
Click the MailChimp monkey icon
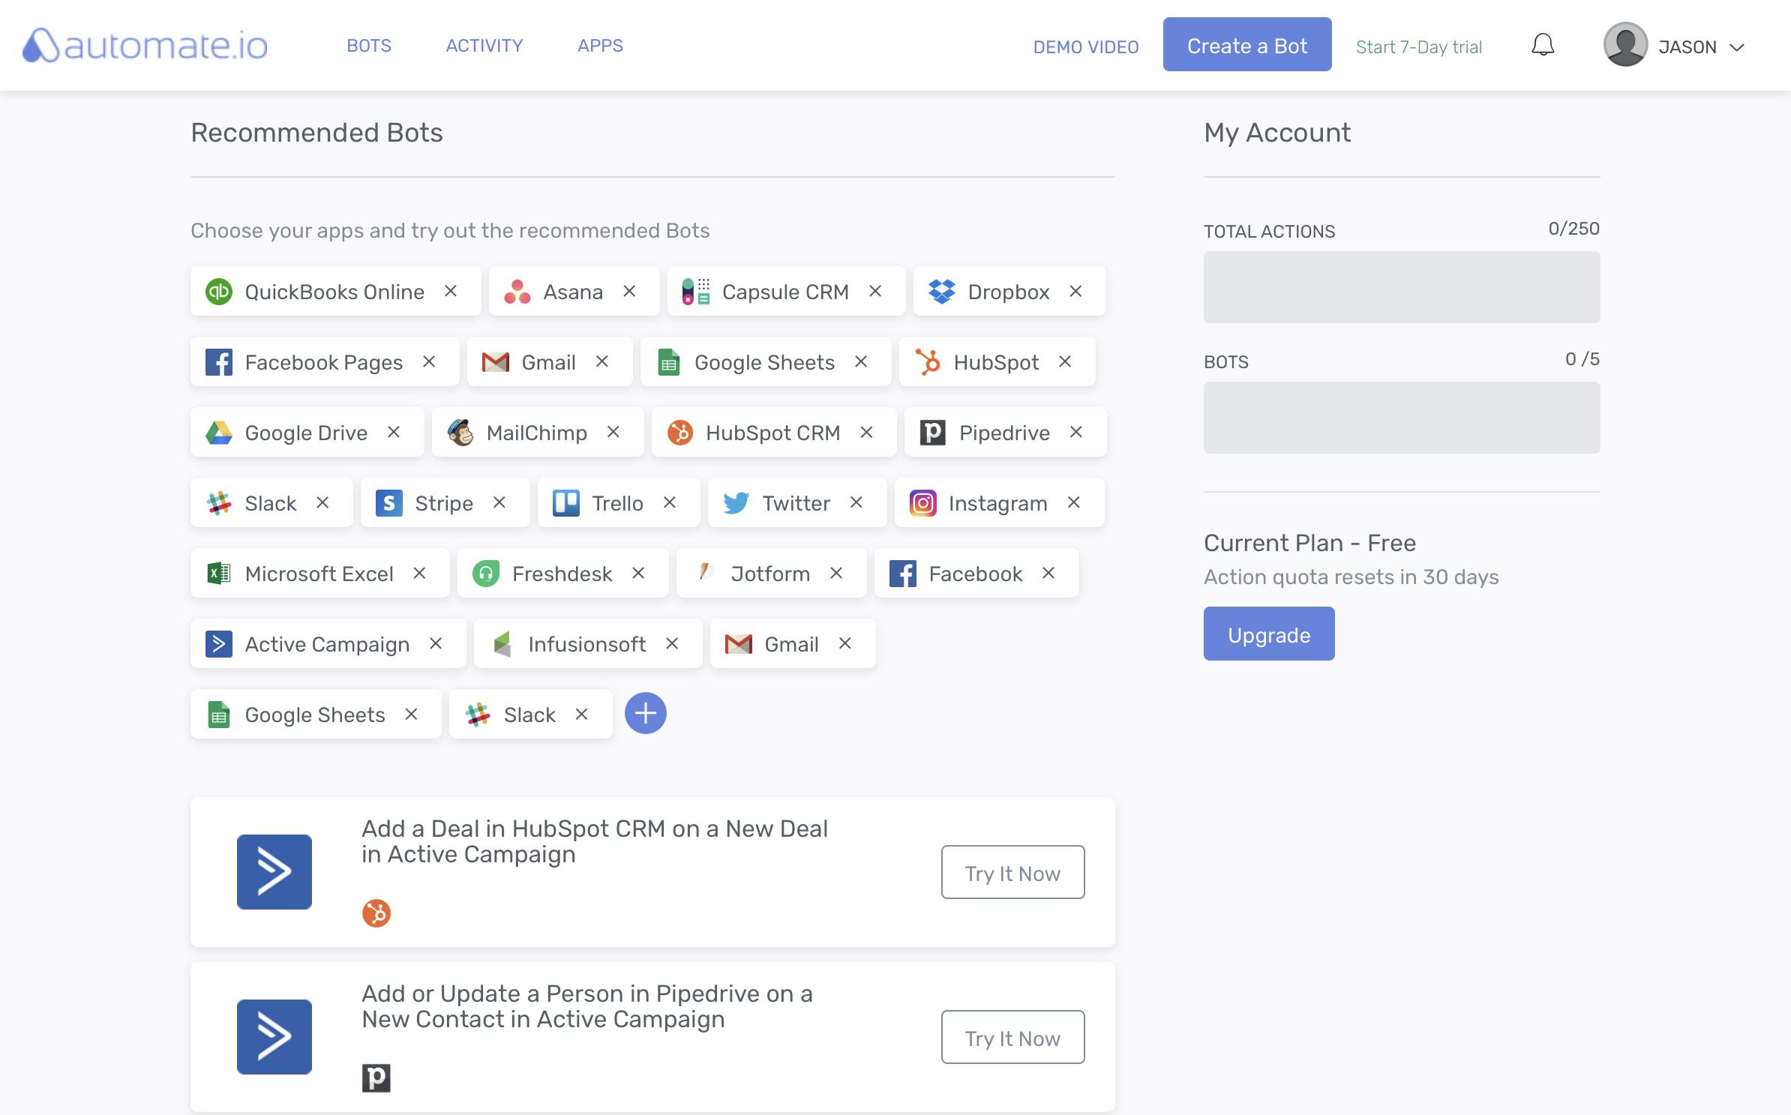tap(460, 433)
